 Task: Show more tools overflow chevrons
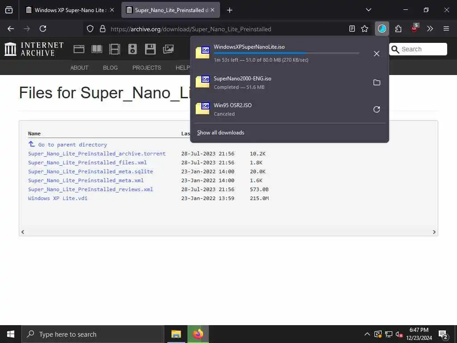tap(430, 29)
